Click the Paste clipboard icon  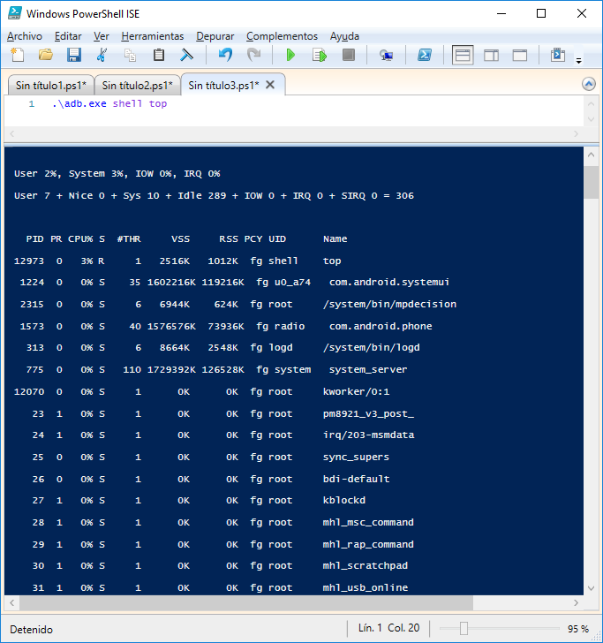(x=159, y=55)
